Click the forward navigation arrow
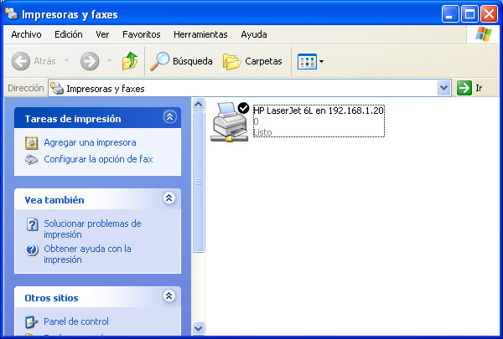The height and width of the screenshot is (339, 503). (x=90, y=61)
